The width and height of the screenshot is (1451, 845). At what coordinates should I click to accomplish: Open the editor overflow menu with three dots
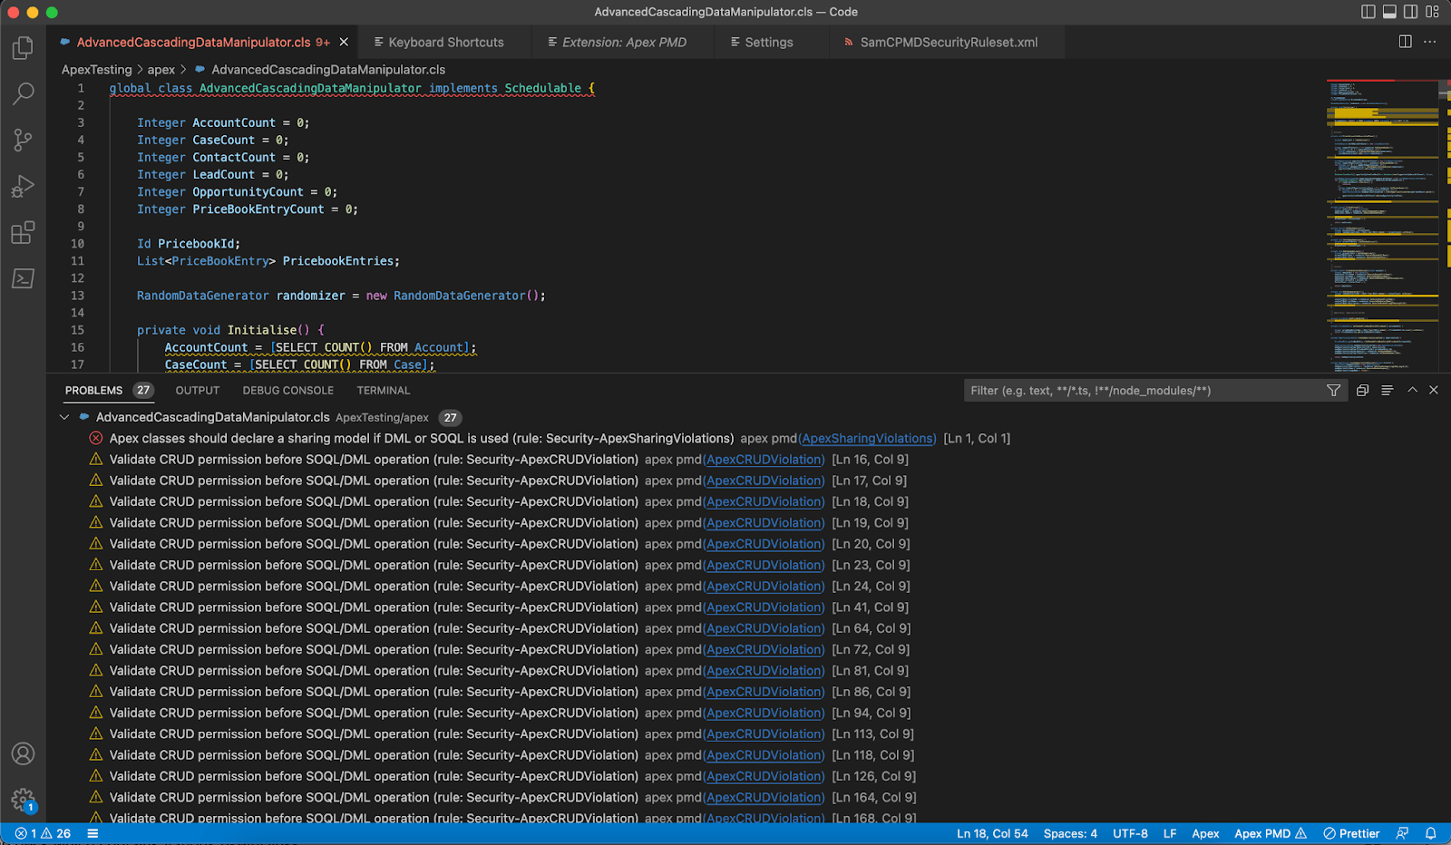click(x=1431, y=41)
